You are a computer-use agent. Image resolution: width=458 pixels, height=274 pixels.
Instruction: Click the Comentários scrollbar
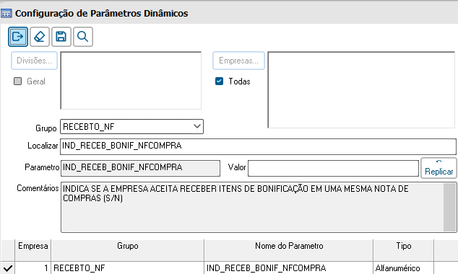[x=449, y=207]
